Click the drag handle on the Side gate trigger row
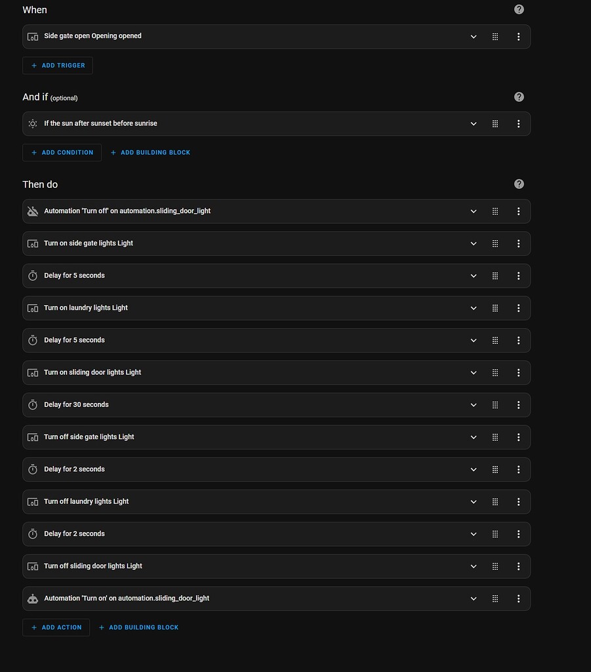The image size is (591, 672). pos(495,37)
